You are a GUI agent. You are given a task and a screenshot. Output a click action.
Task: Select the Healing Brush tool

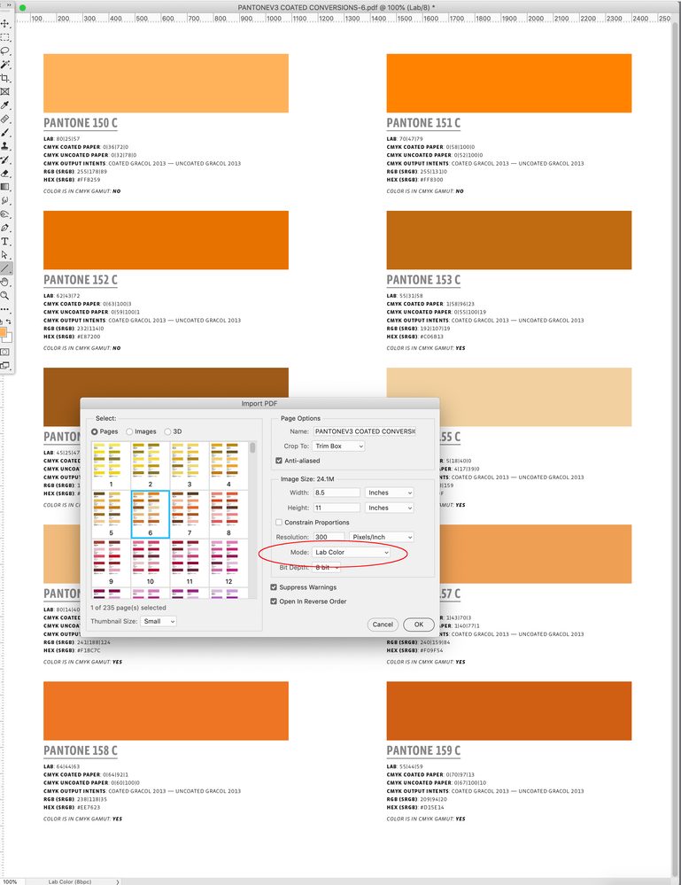(x=5, y=119)
